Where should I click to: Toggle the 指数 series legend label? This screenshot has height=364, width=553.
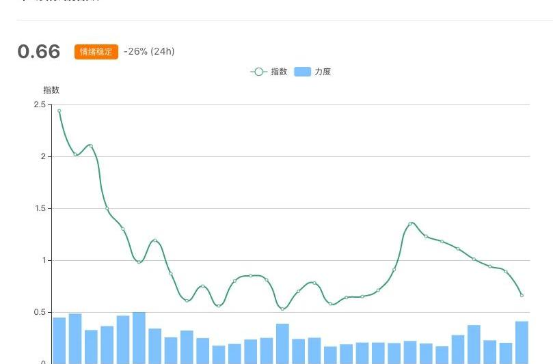click(x=279, y=72)
